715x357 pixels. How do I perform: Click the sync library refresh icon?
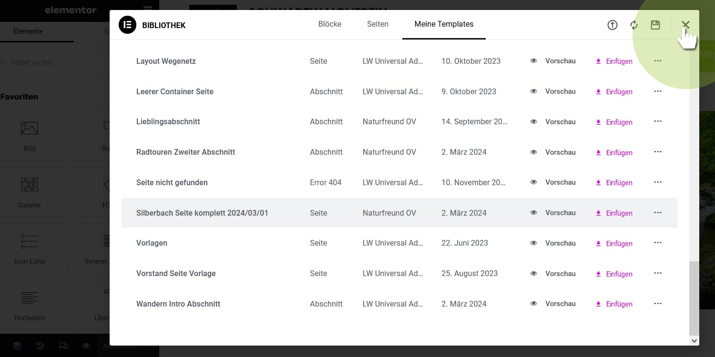(634, 25)
